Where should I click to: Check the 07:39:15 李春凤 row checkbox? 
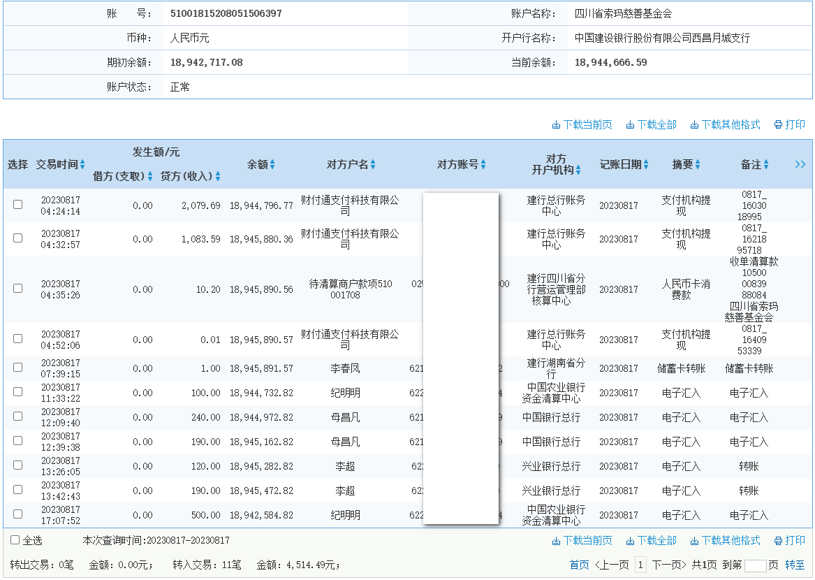point(17,368)
